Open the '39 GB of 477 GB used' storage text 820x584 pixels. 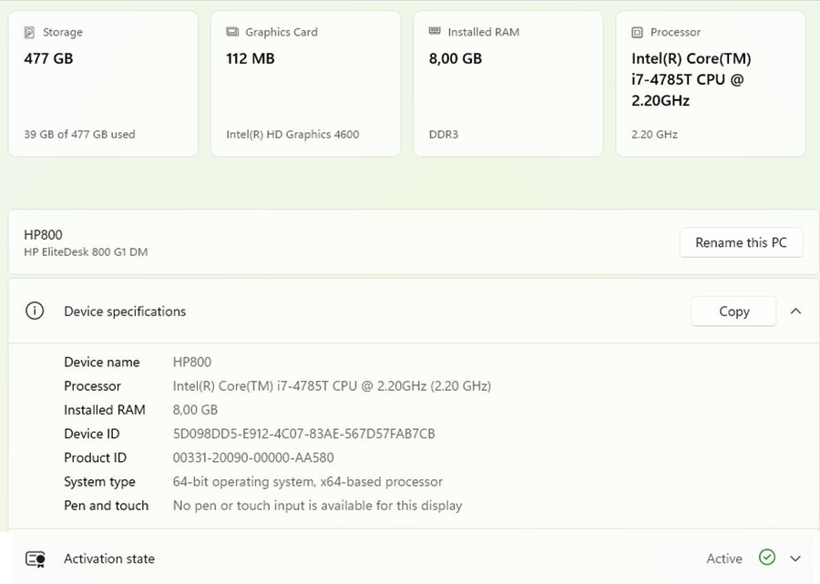tap(79, 135)
